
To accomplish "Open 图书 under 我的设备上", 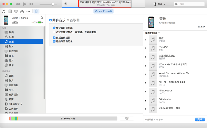I will pos(21,90).
